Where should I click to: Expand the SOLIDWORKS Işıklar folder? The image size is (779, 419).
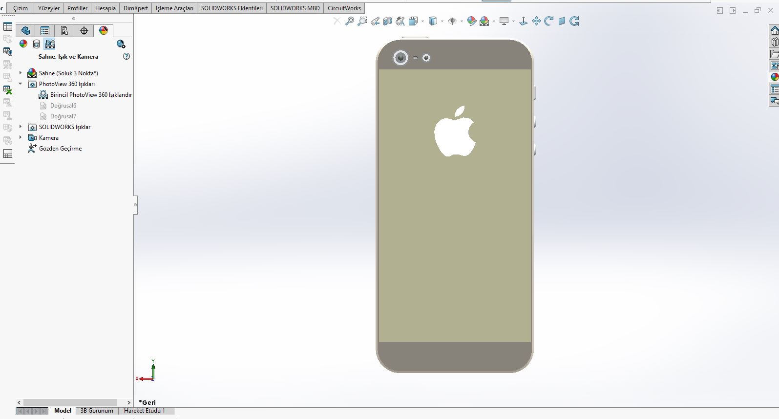click(x=21, y=127)
